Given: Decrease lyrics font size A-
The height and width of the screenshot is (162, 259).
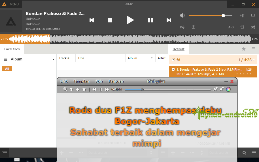Looking at the screenshot, I should coord(222,89).
